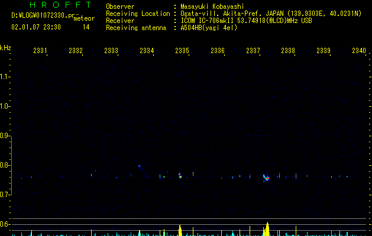Click the 'Observer' field label

point(120,6)
